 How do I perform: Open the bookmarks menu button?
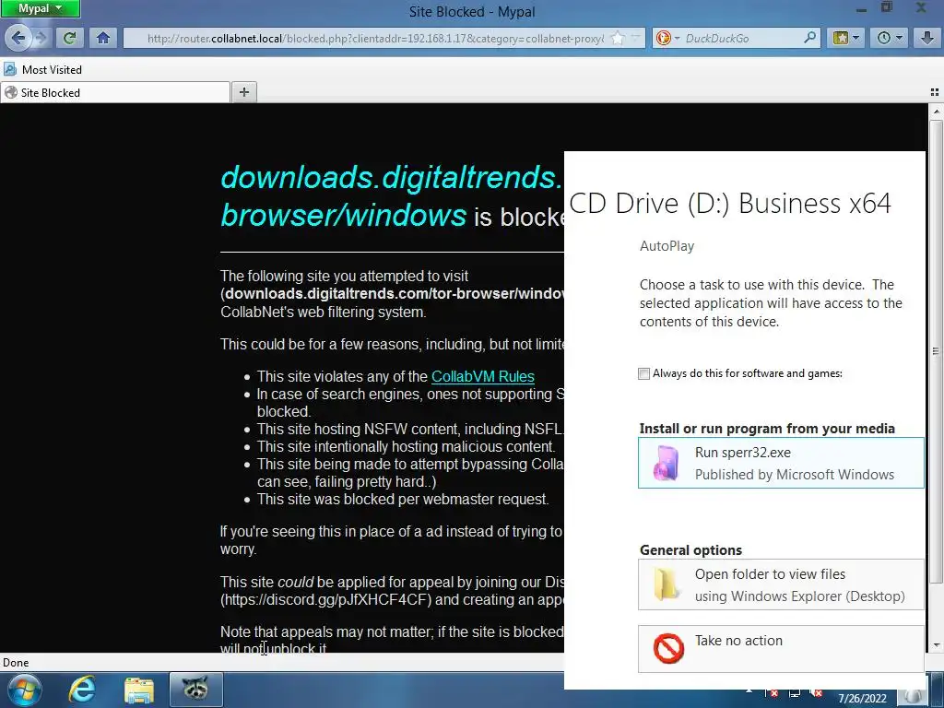[x=846, y=38]
